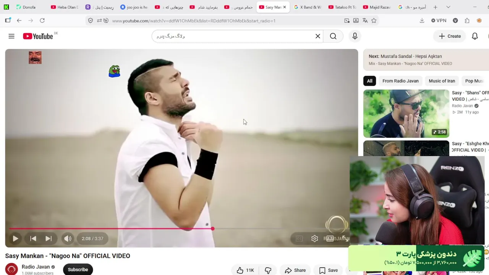489x275 pixels.
Task: Filter by Music of Iran chip
Action: point(442,81)
